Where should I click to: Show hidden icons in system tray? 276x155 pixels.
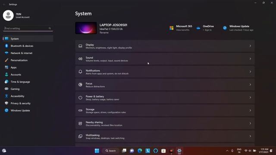coord(227,151)
